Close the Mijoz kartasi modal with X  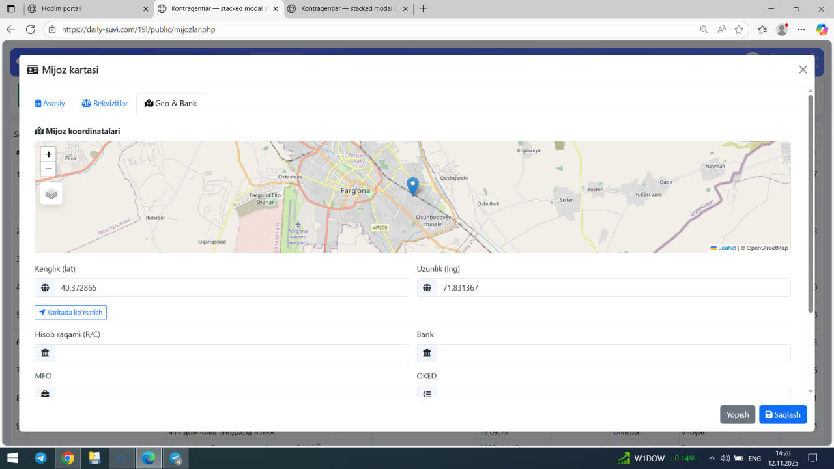pyautogui.click(x=803, y=70)
